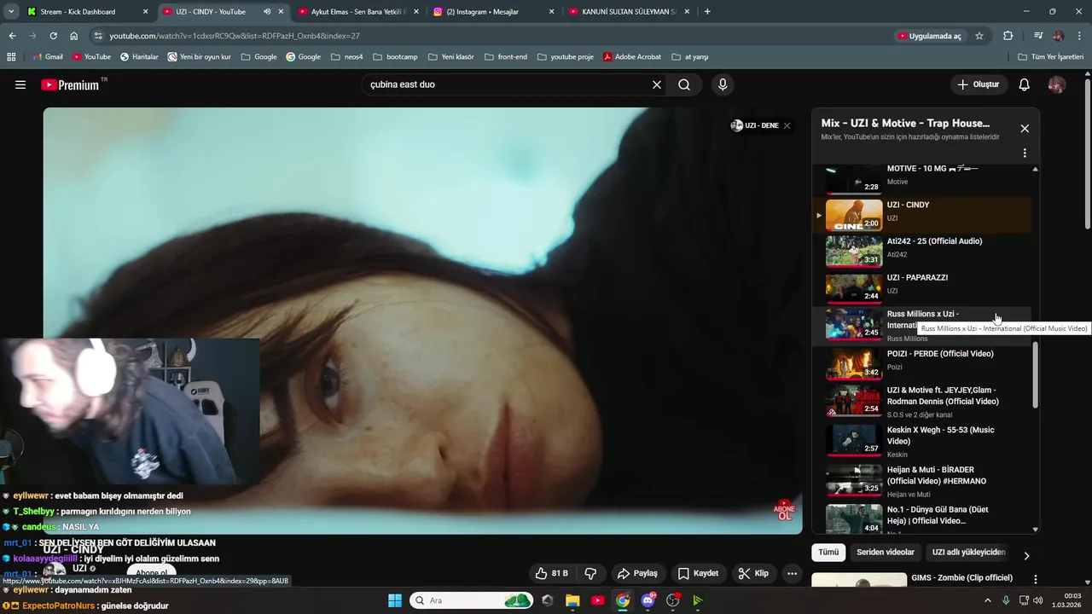Open Chrome tab search dropdown arrow
This screenshot has height=614, width=1092.
pos(11,12)
